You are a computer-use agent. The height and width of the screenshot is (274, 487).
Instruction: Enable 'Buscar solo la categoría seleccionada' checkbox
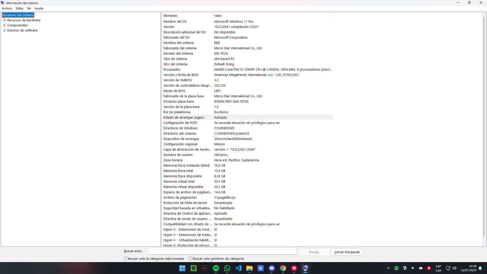click(126, 259)
